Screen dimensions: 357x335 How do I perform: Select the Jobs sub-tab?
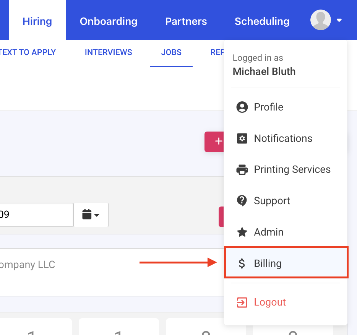(171, 52)
